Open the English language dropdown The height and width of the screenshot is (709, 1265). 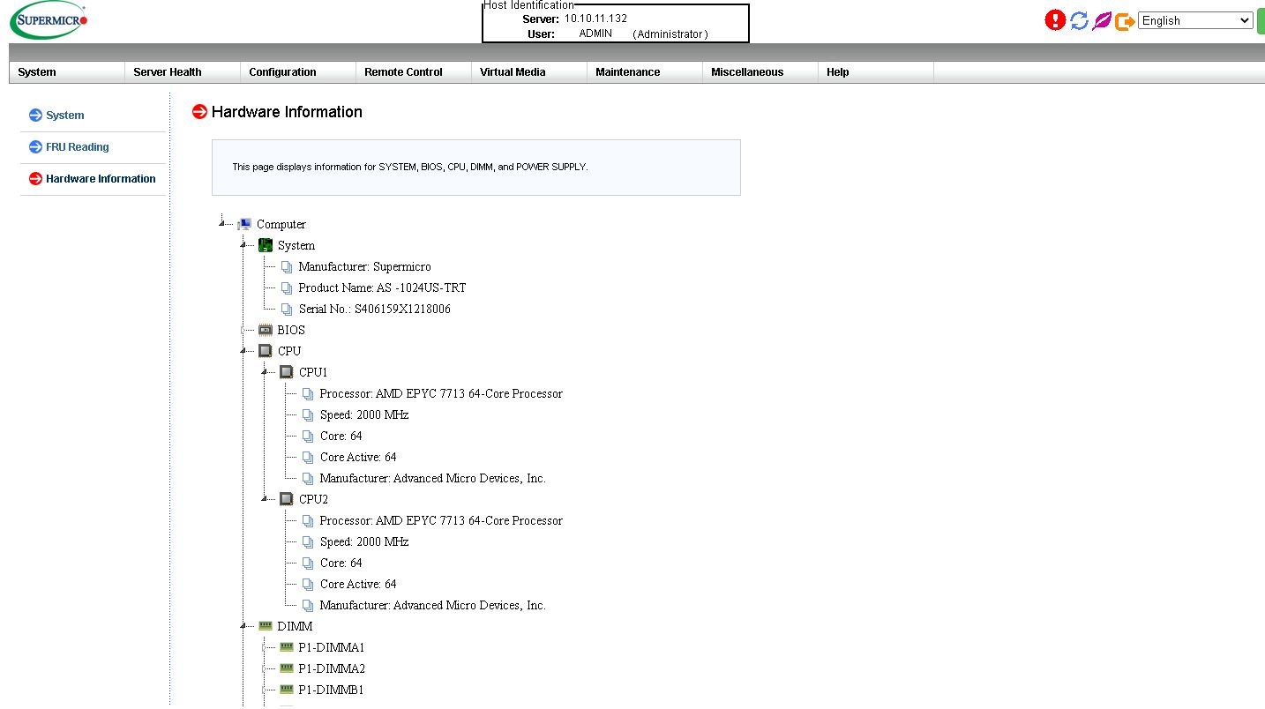(x=1195, y=20)
